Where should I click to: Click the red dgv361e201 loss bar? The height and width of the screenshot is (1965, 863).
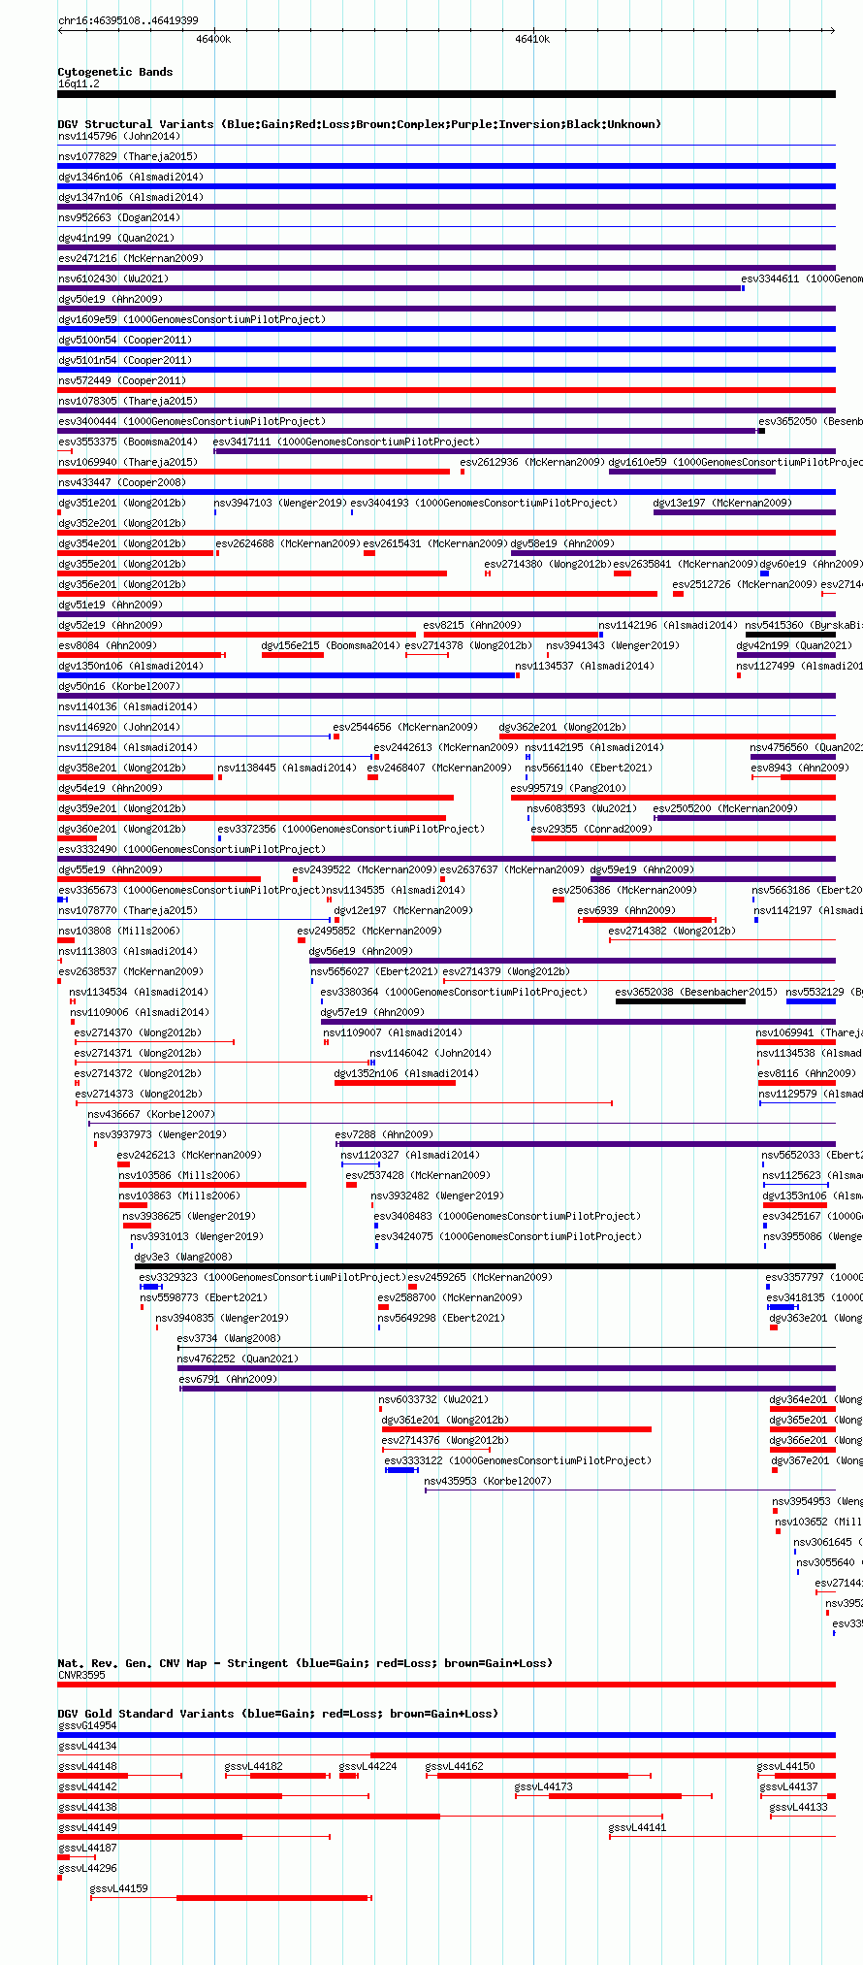516,1429
